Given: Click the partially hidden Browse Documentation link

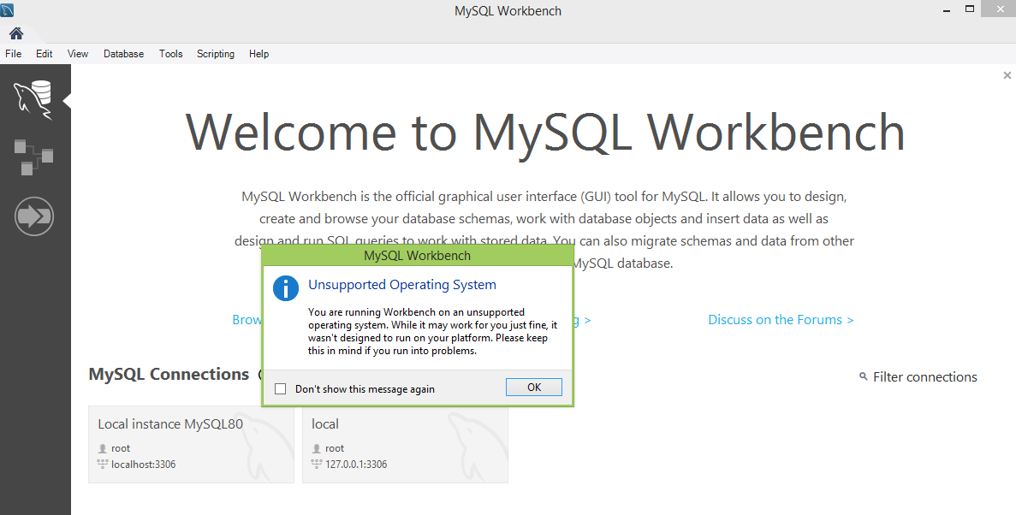Looking at the screenshot, I should coord(247,319).
